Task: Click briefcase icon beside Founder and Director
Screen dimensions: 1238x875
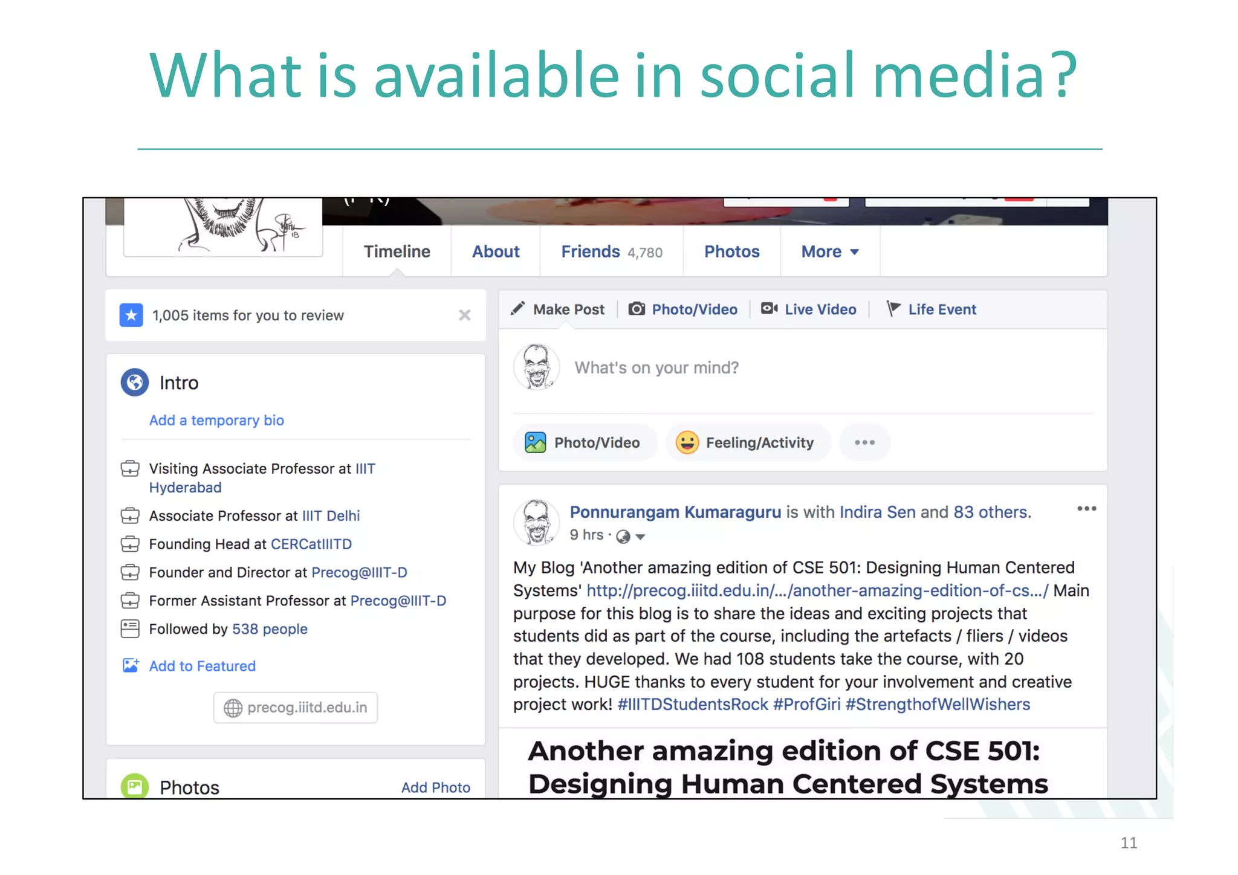Action: tap(130, 572)
